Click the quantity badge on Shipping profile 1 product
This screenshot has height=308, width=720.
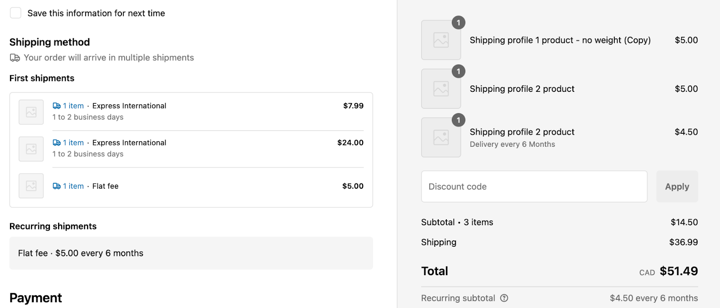click(459, 23)
